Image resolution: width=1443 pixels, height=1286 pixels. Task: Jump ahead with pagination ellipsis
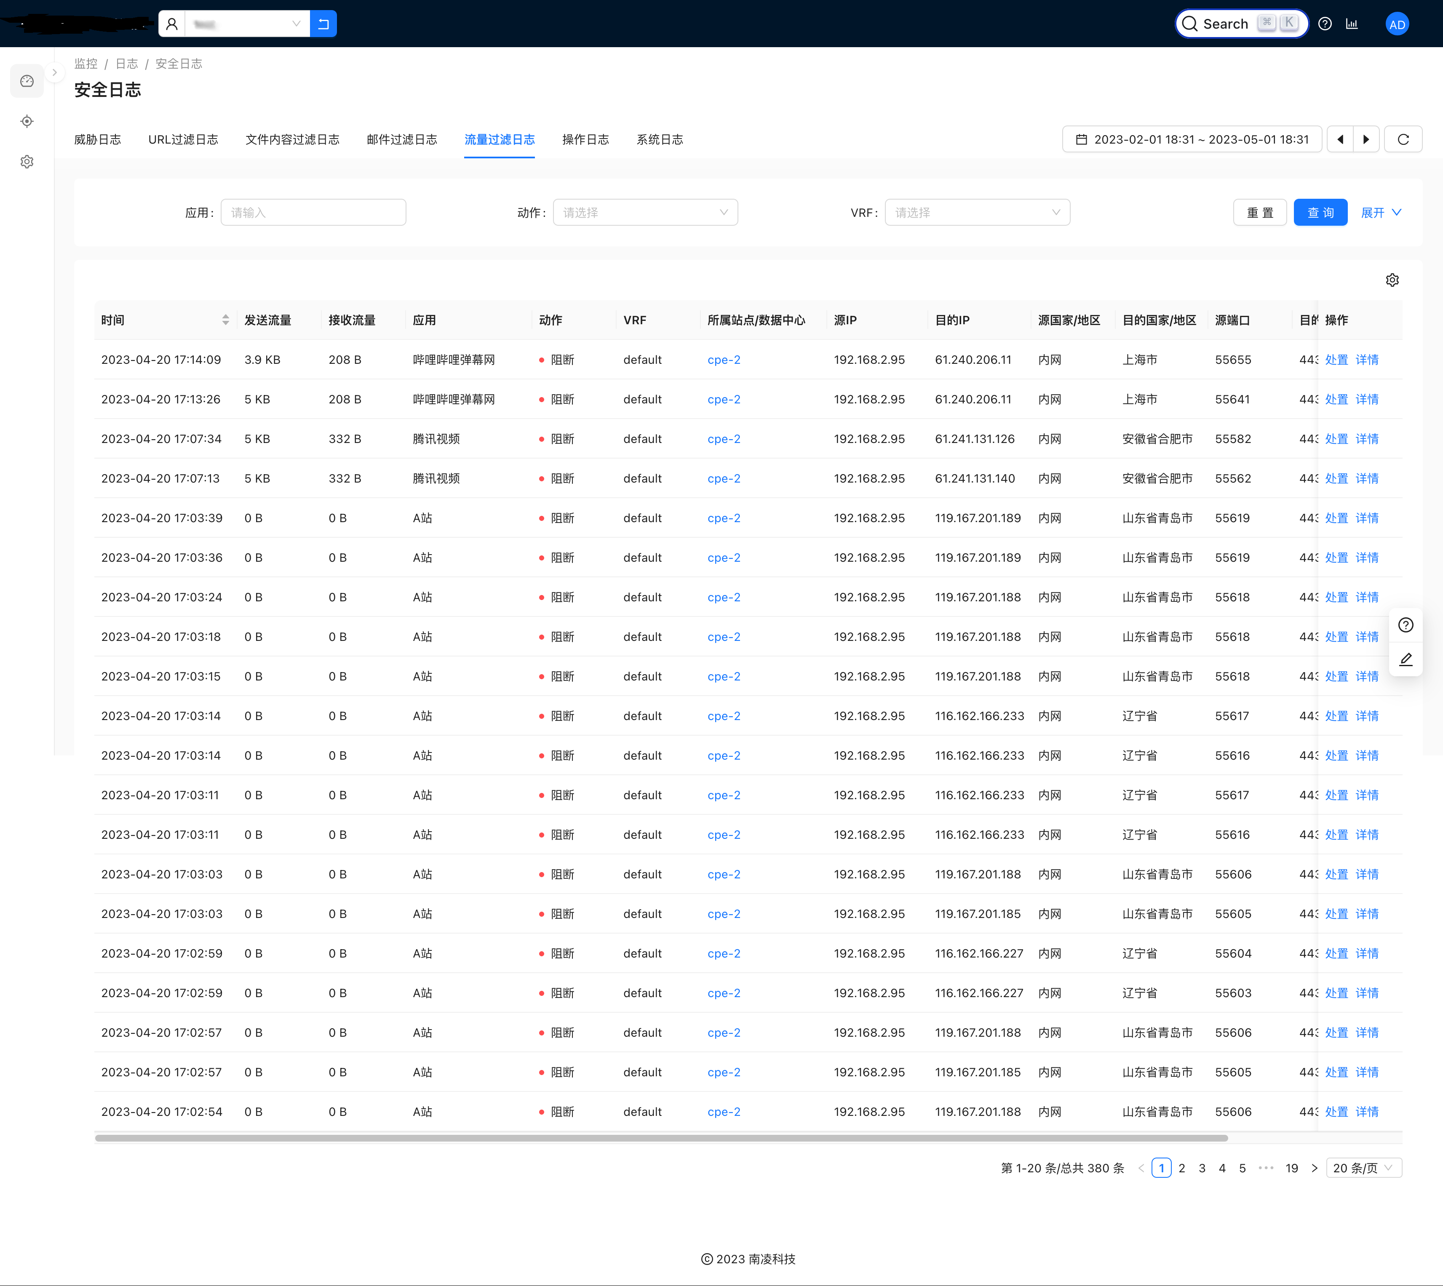click(x=1267, y=1168)
